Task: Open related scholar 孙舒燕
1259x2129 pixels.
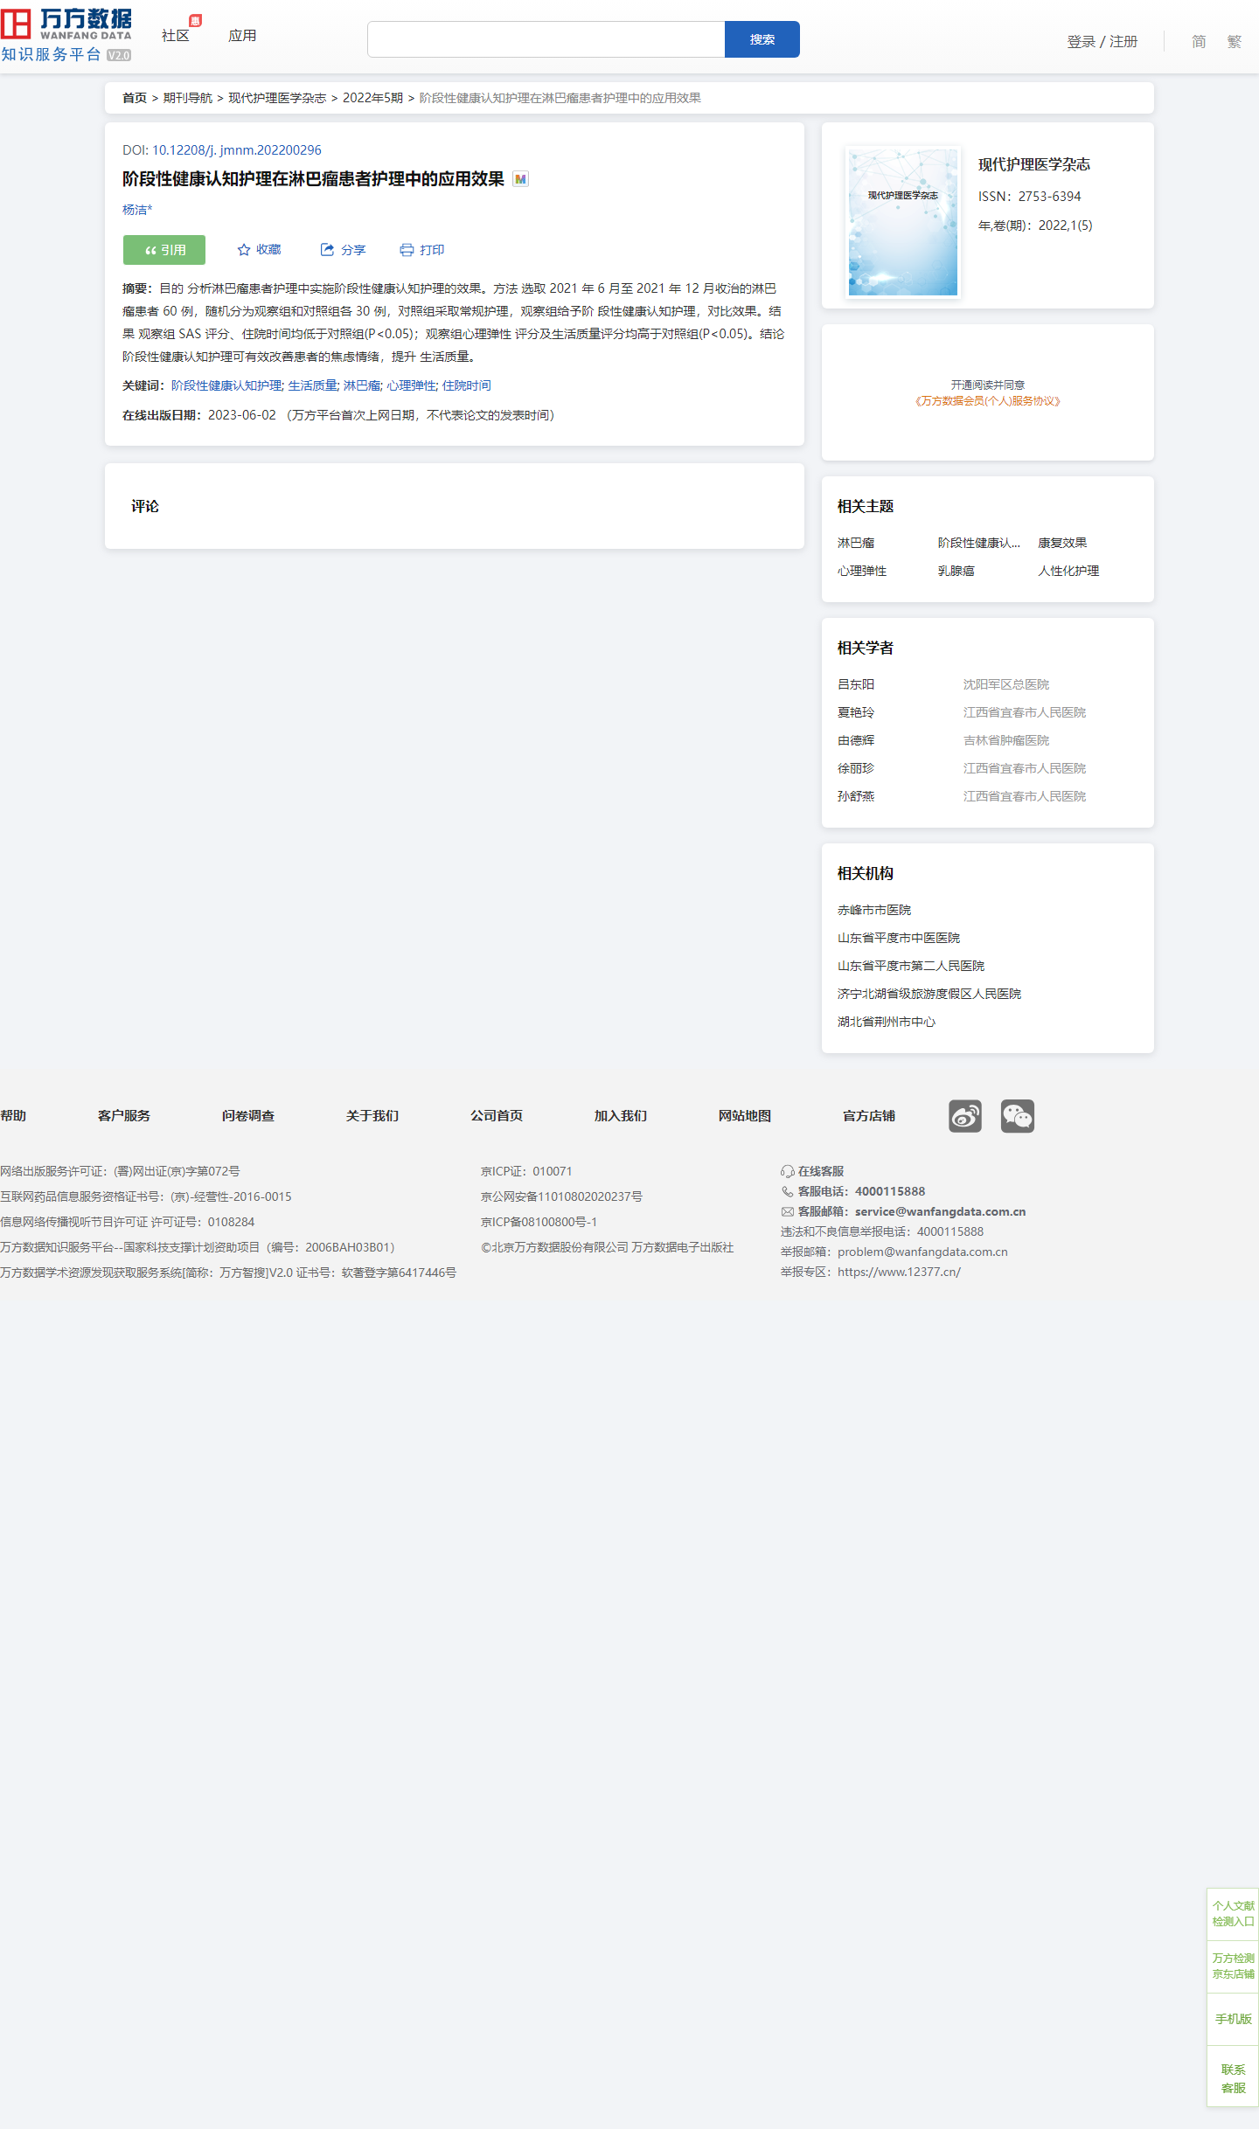Action: (x=856, y=796)
